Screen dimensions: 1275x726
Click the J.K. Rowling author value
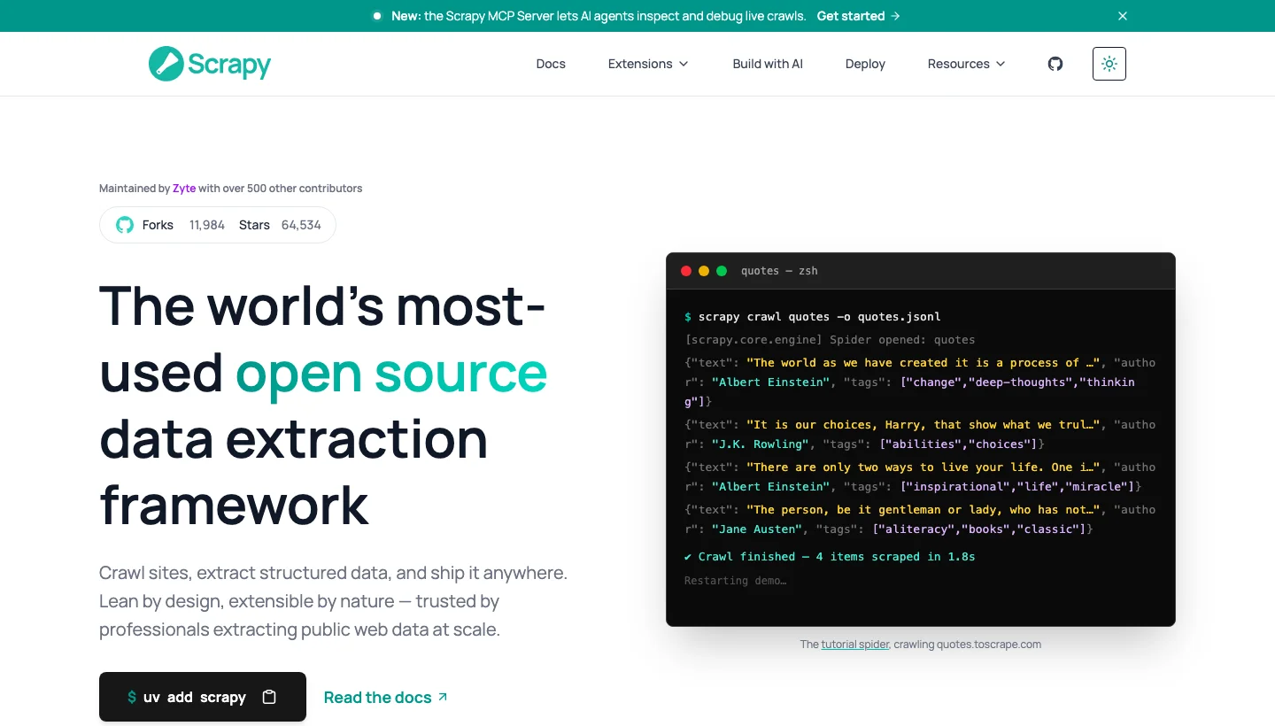coord(761,444)
